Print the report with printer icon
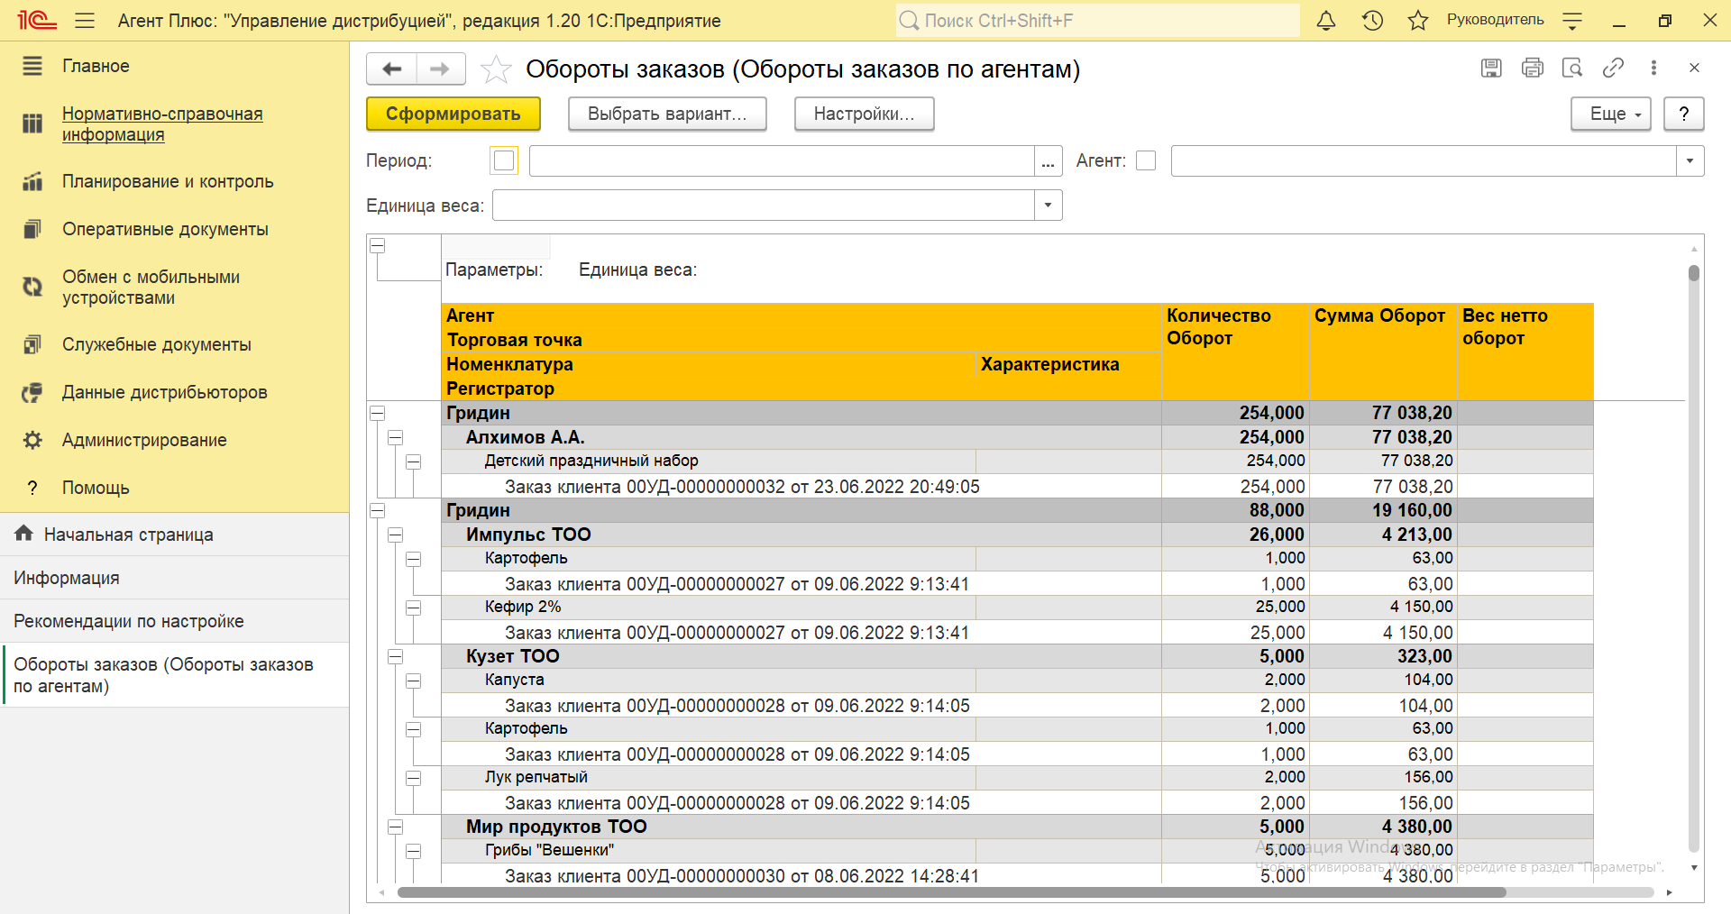1731x914 pixels. [1532, 68]
